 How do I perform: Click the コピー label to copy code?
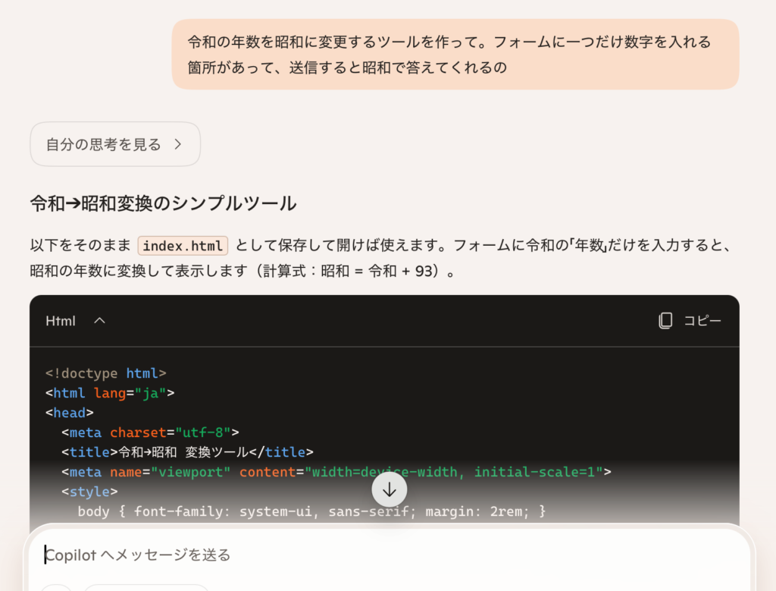(x=702, y=321)
